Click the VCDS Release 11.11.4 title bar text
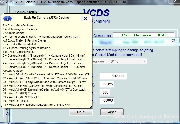 (71, 2)
